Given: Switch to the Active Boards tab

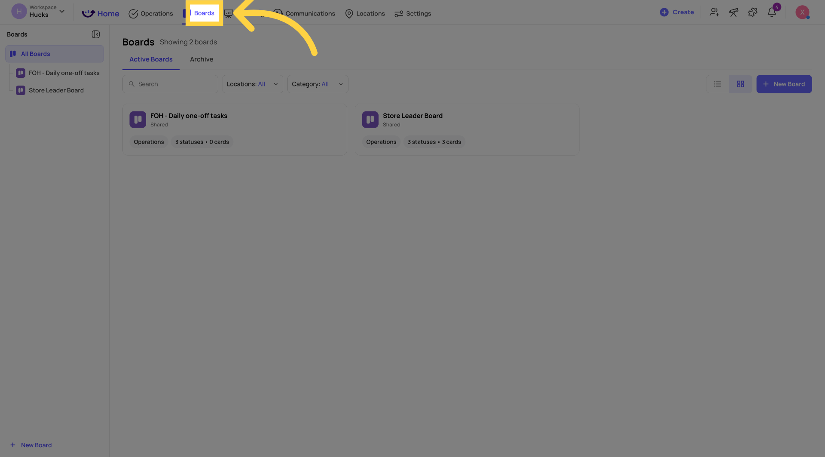Looking at the screenshot, I should click(151, 59).
